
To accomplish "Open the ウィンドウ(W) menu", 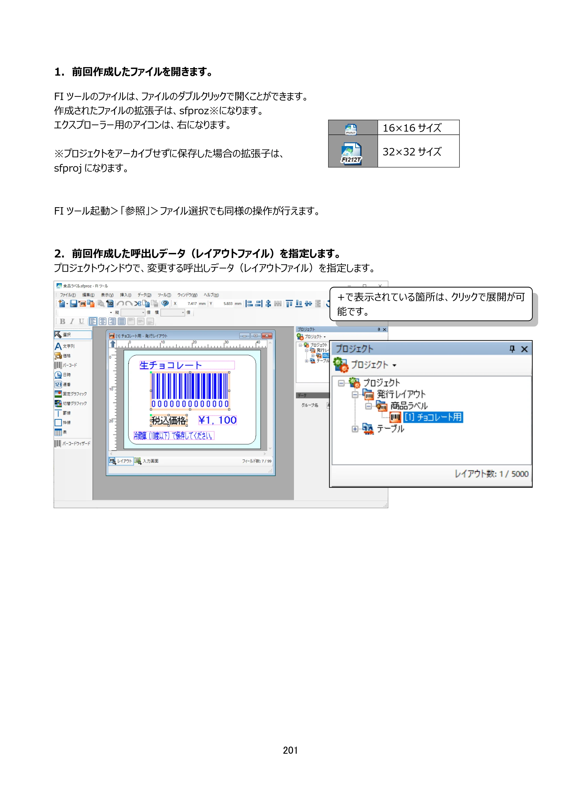I will [187, 295].
